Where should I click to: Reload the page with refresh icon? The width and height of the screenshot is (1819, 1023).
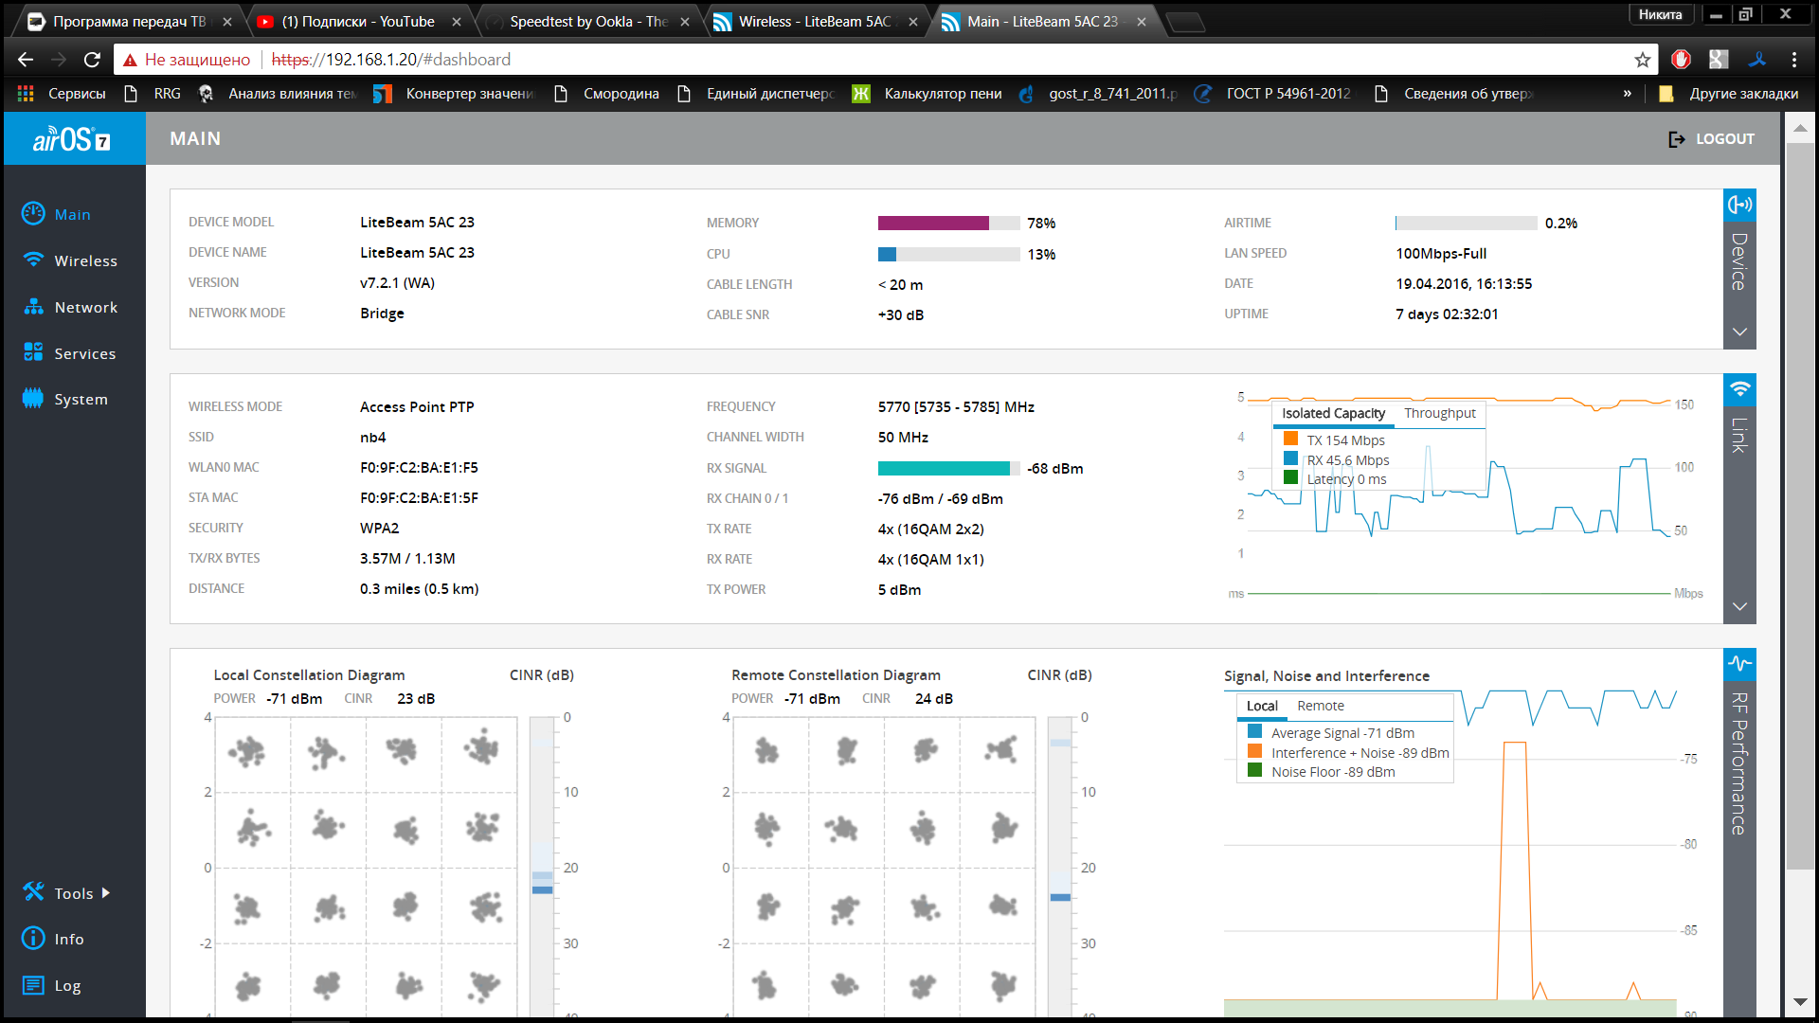click(x=92, y=60)
